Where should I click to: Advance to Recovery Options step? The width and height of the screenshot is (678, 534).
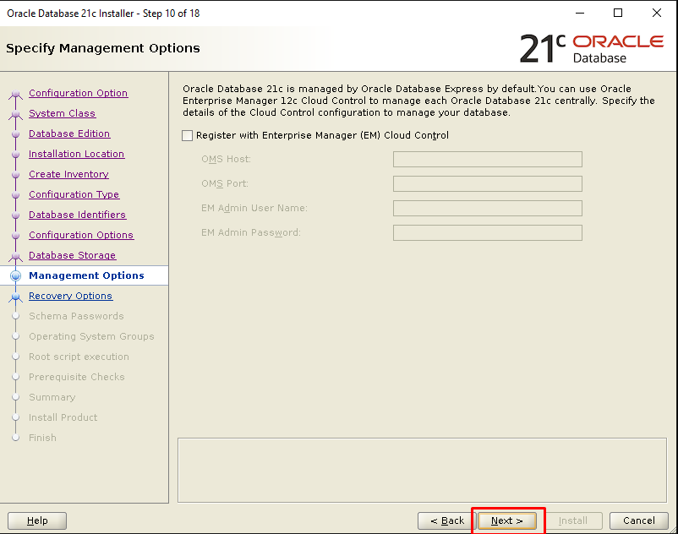tap(70, 296)
